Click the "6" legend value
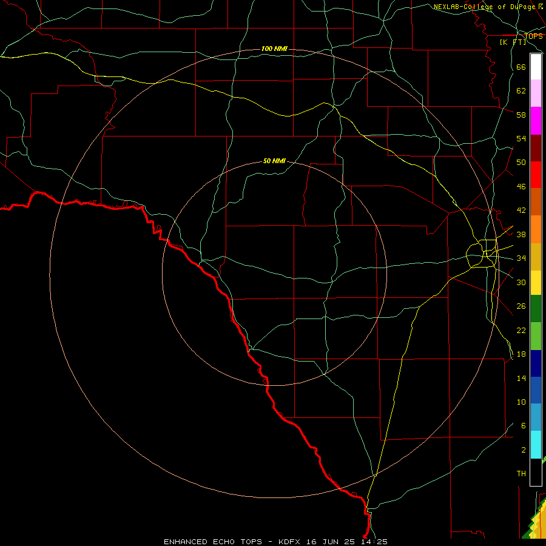This screenshot has height=546, width=546. (x=523, y=426)
